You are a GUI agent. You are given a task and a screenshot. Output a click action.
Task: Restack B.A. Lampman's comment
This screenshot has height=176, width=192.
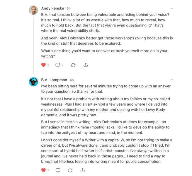pos(70,170)
